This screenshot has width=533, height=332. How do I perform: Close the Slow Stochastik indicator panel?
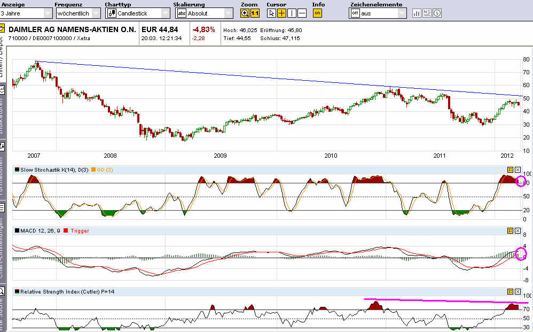518,169
